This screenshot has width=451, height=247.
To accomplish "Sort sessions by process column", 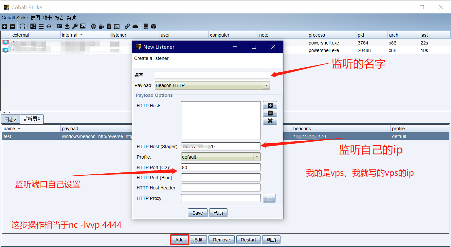I will (332, 35).
